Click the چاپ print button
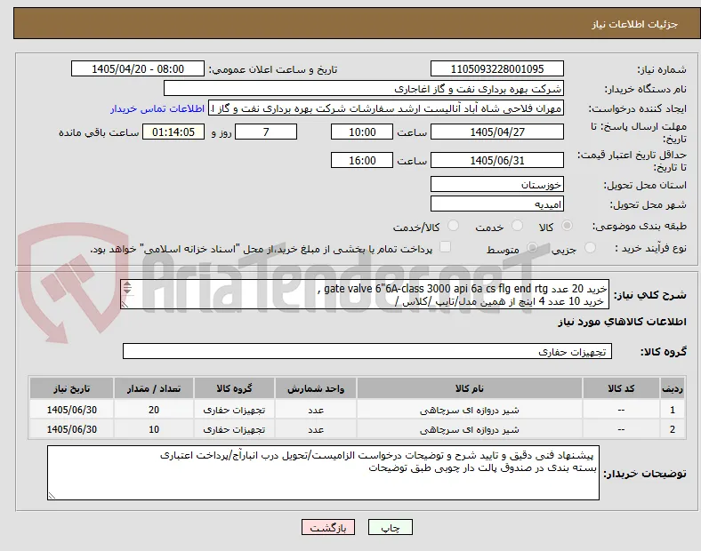The image size is (701, 551). (x=390, y=527)
